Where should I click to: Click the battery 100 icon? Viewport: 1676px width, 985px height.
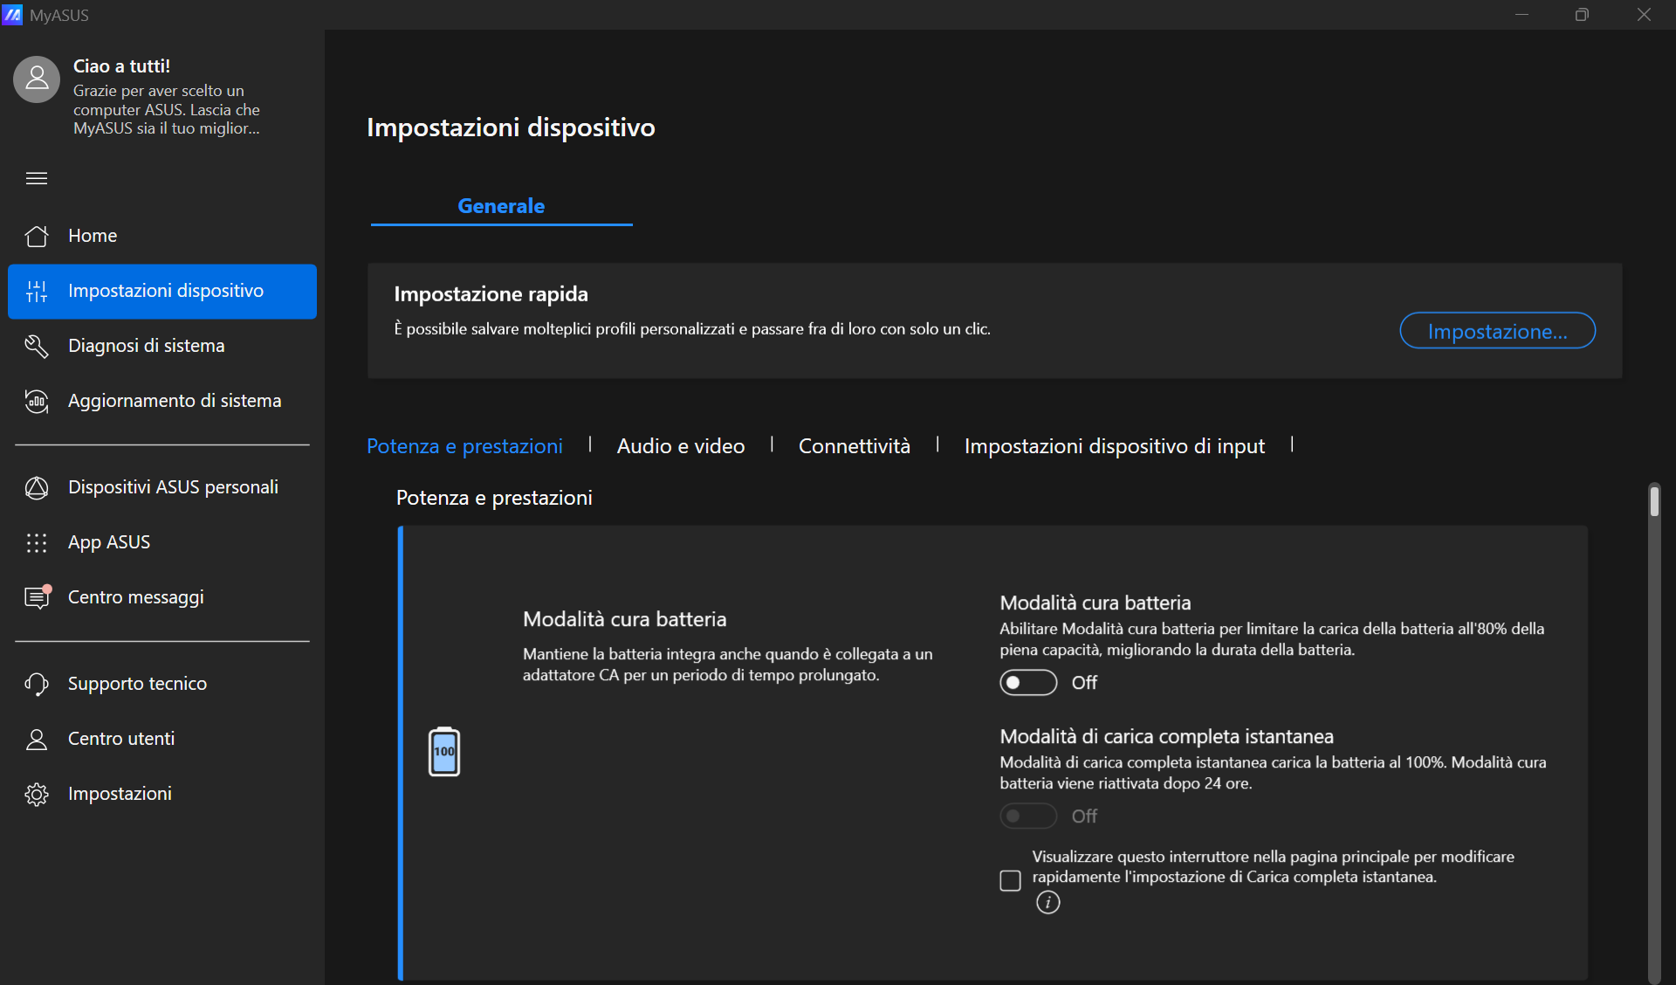tap(444, 751)
